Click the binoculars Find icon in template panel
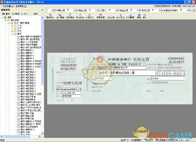Viewport: 196px width, 142px height. click(x=3, y=14)
